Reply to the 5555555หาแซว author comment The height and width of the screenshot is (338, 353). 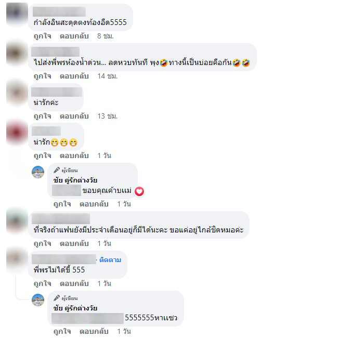[x=94, y=331]
